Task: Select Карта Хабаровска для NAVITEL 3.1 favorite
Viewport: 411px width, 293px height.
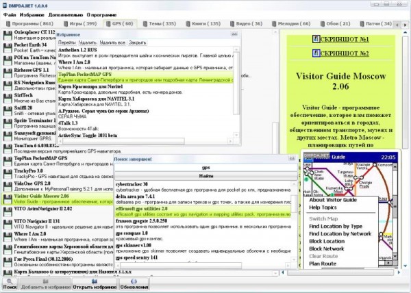Action: point(145,101)
